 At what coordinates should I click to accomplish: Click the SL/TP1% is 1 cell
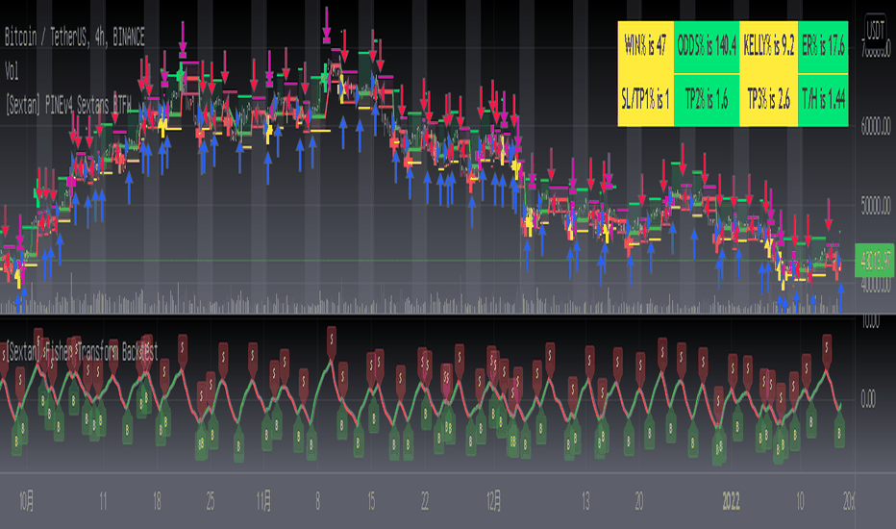click(646, 100)
